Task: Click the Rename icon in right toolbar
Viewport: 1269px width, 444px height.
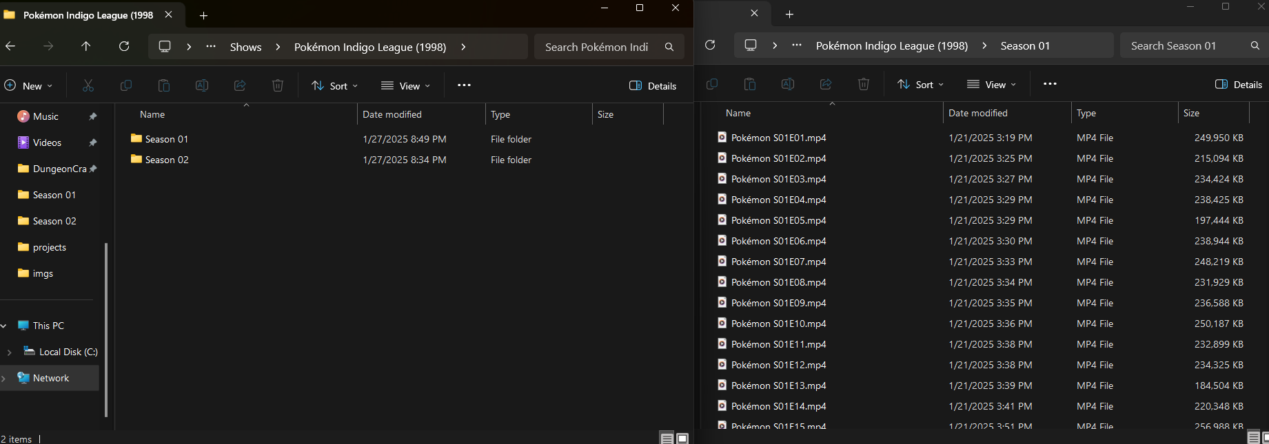Action: (787, 84)
